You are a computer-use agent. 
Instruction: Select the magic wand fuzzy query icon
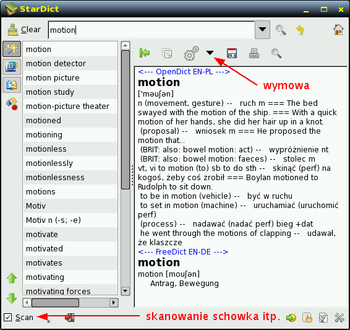(12, 49)
